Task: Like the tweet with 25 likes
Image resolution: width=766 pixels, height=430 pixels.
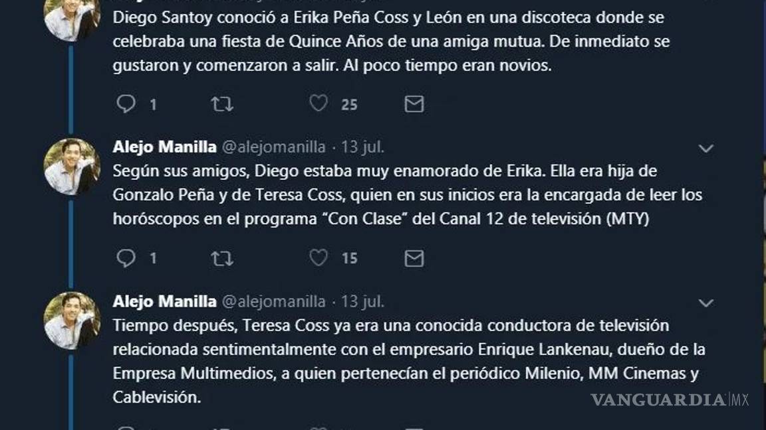Action: pyautogui.click(x=319, y=104)
